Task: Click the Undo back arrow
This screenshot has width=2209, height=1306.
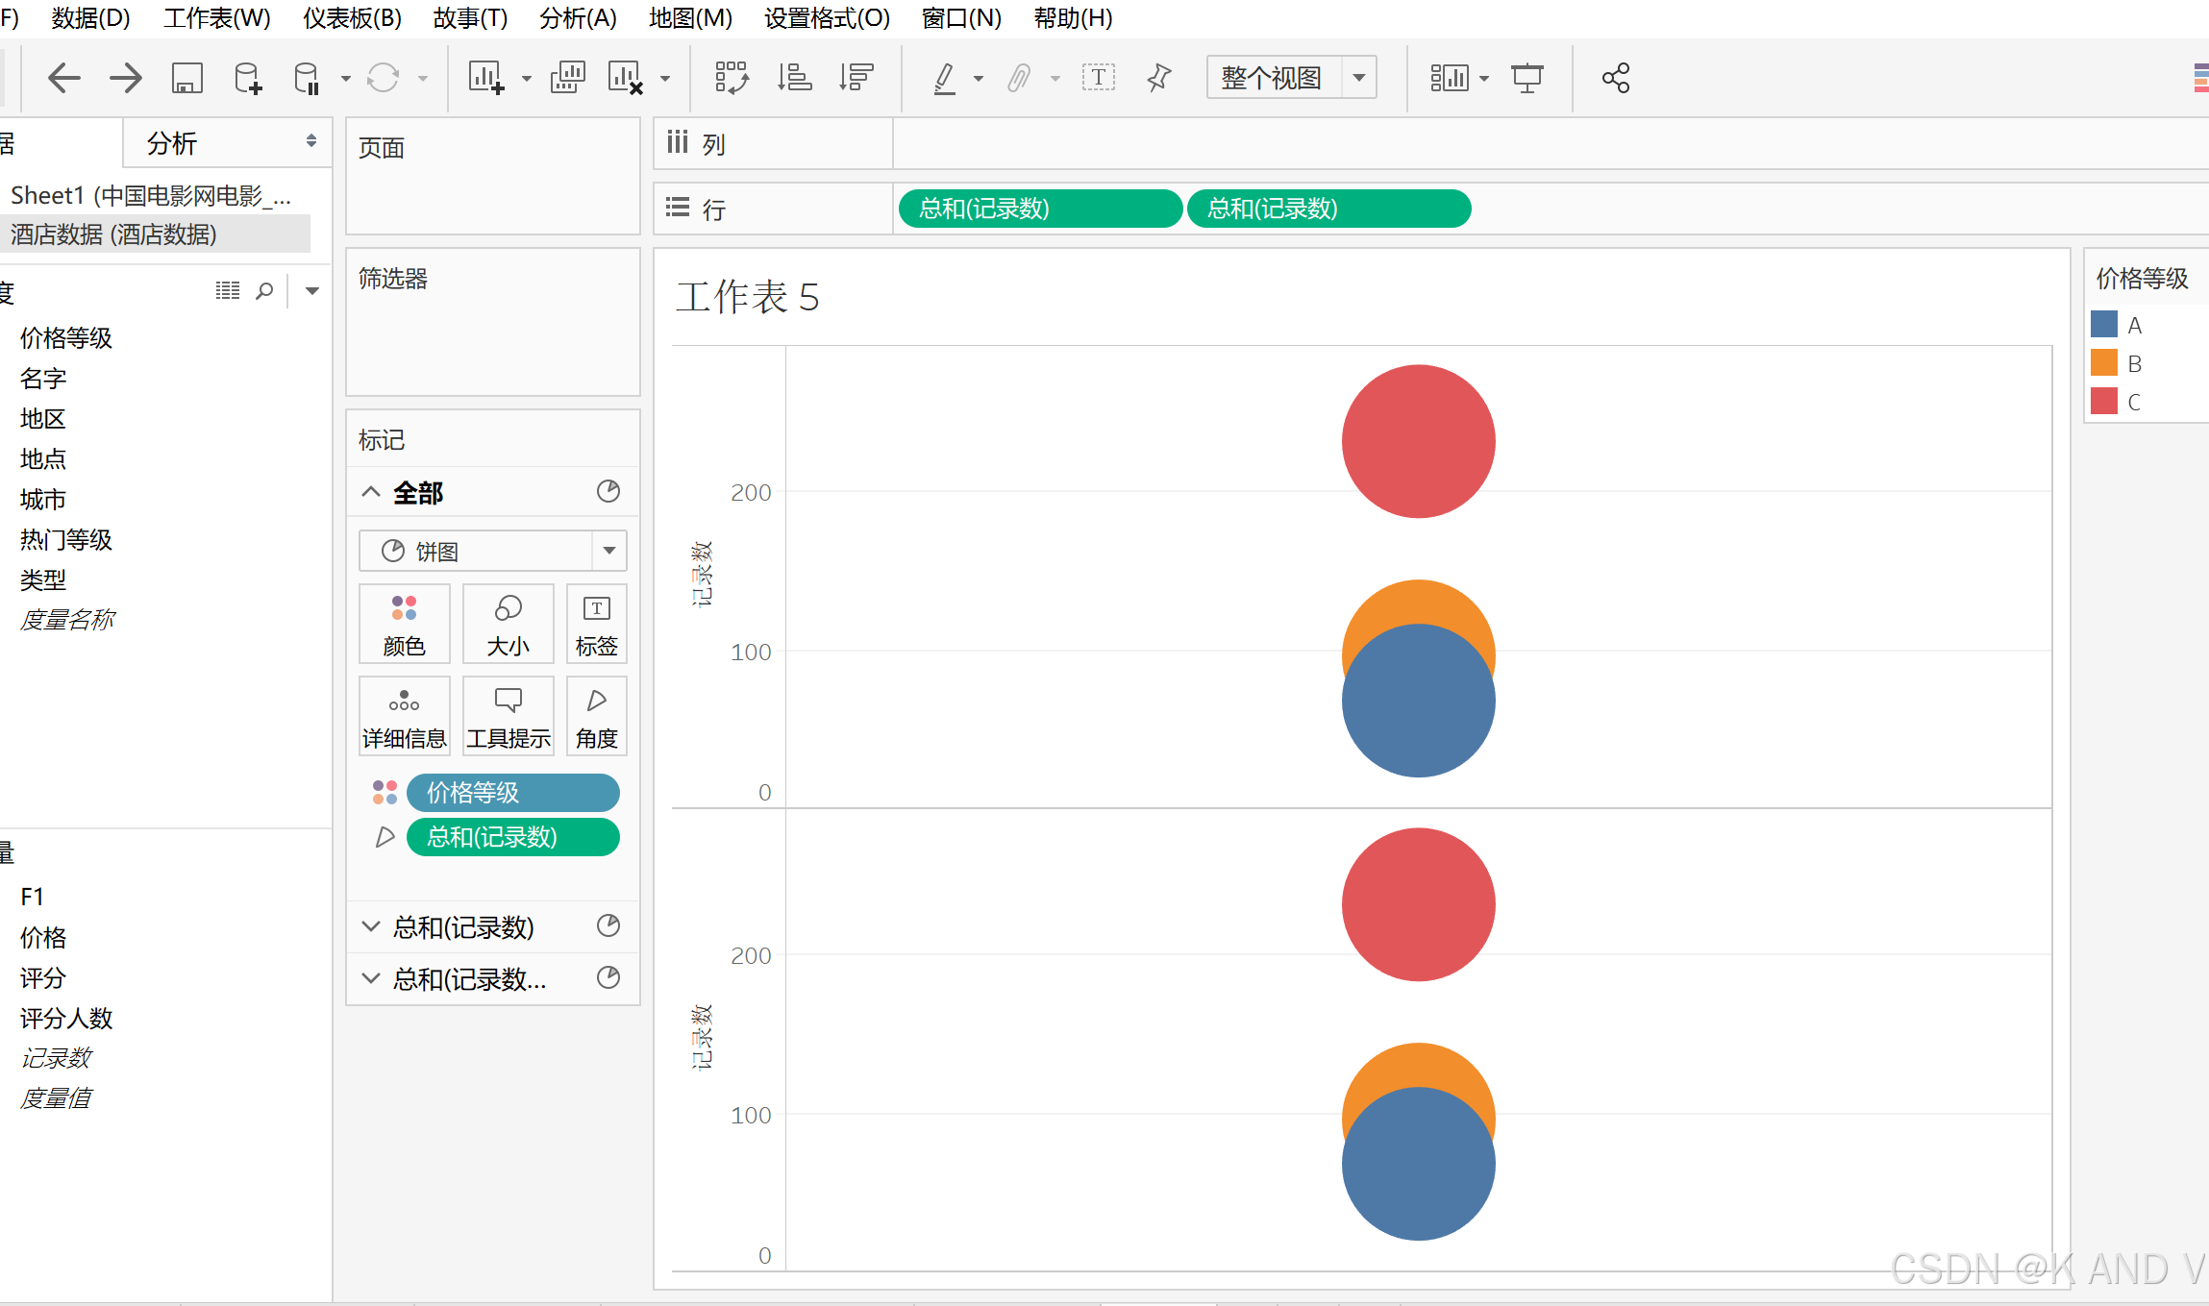Action: pyautogui.click(x=63, y=78)
